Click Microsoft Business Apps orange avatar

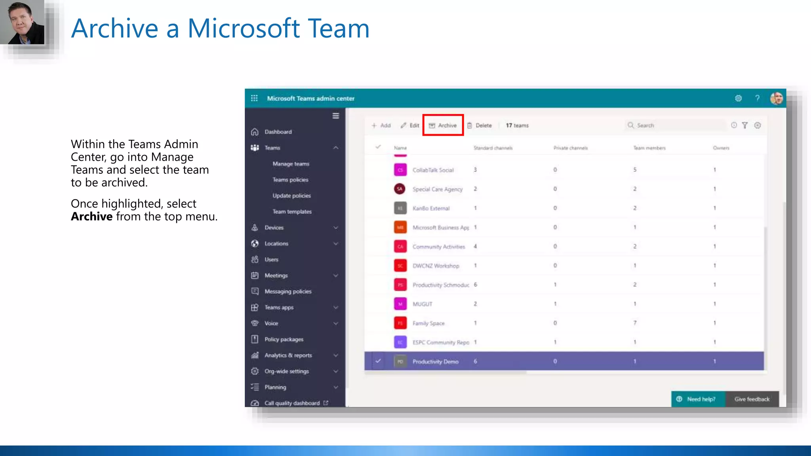[400, 227]
